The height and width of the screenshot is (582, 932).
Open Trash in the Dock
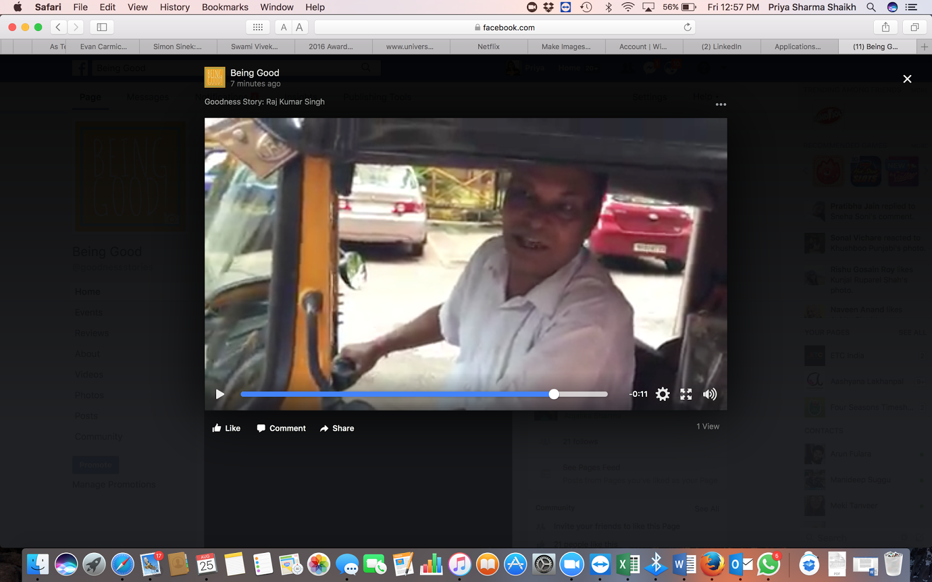click(x=893, y=564)
